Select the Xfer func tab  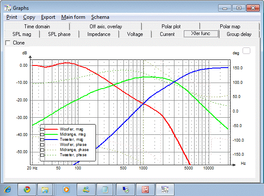tap(201, 34)
